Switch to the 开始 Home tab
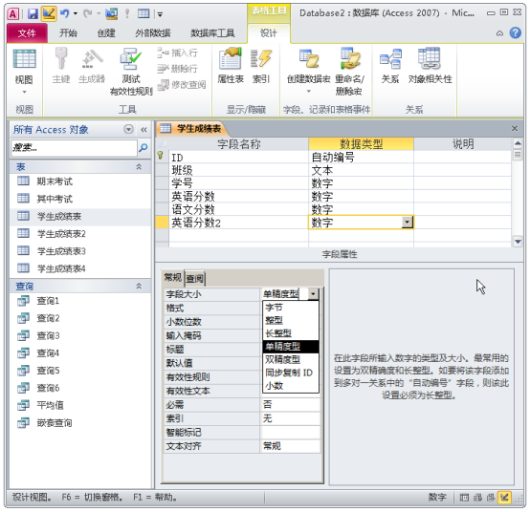 [x=68, y=33]
